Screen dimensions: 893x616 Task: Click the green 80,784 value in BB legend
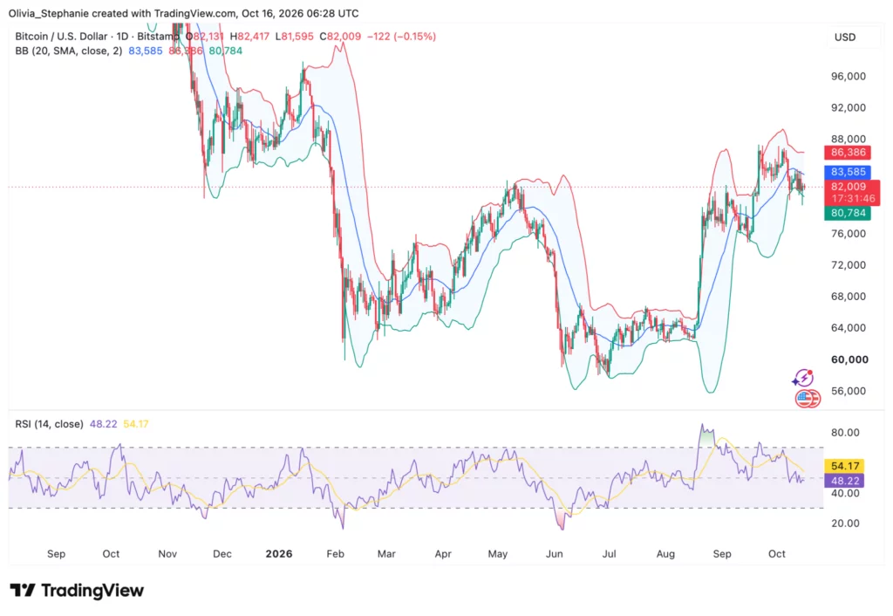(226, 51)
